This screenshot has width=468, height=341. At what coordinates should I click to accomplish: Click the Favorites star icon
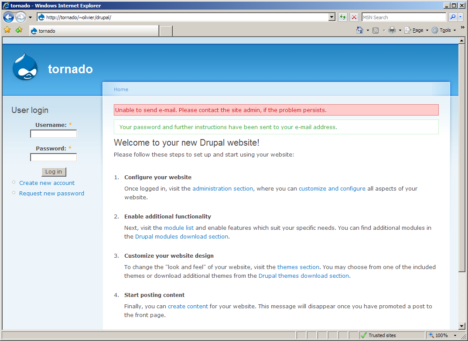(7, 31)
